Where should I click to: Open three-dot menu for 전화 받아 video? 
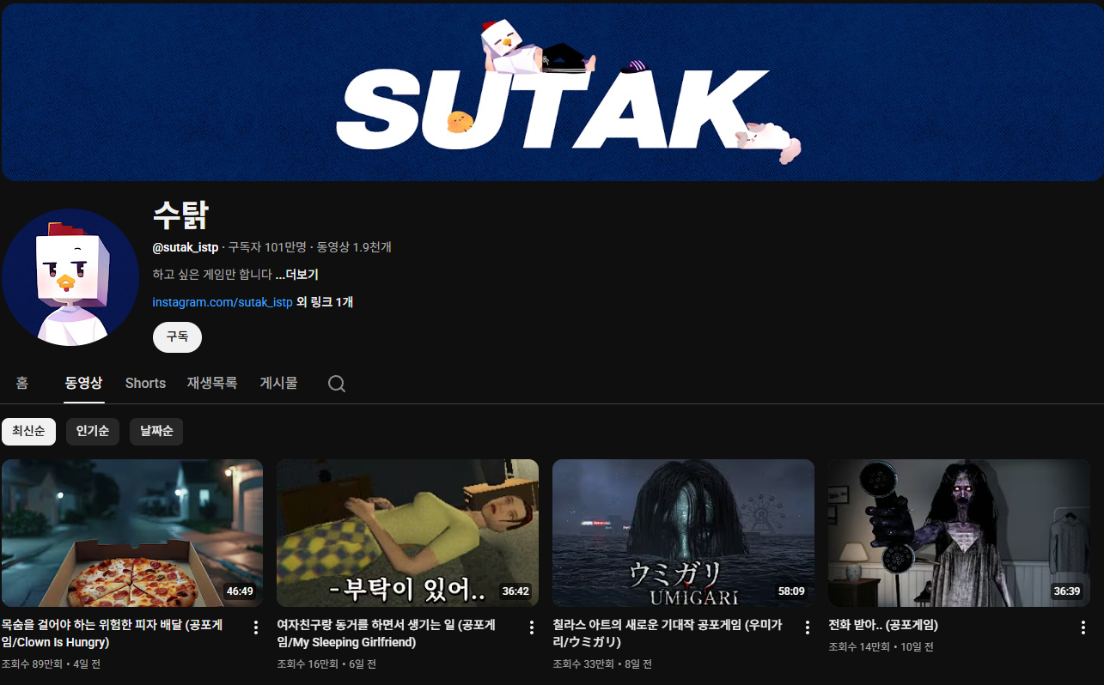pos(1083,627)
